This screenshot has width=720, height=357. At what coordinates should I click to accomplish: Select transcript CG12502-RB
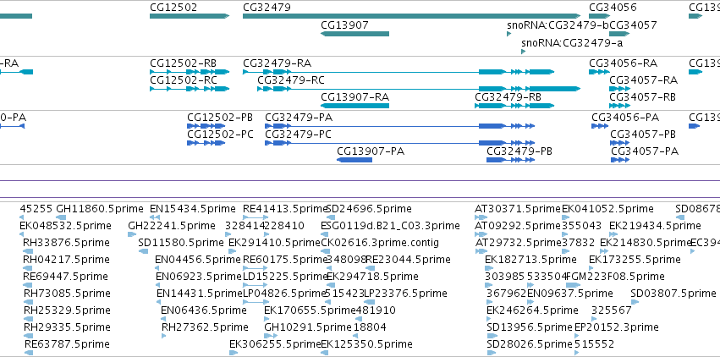(190, 72)
